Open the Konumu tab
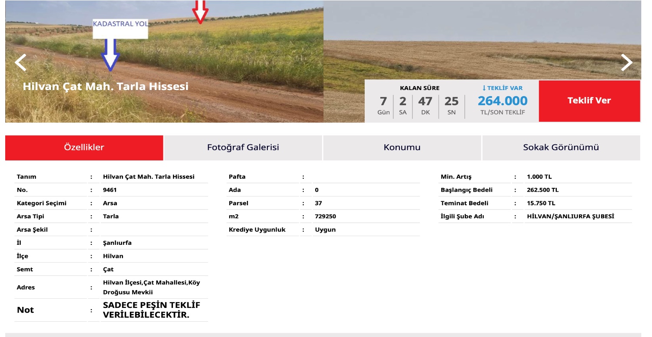Screen dimensions: 652x337 tap(401, 147)
